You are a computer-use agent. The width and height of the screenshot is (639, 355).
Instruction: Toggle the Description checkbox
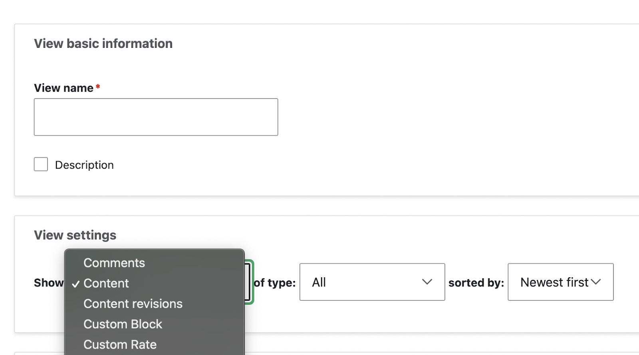click(41, 164)
